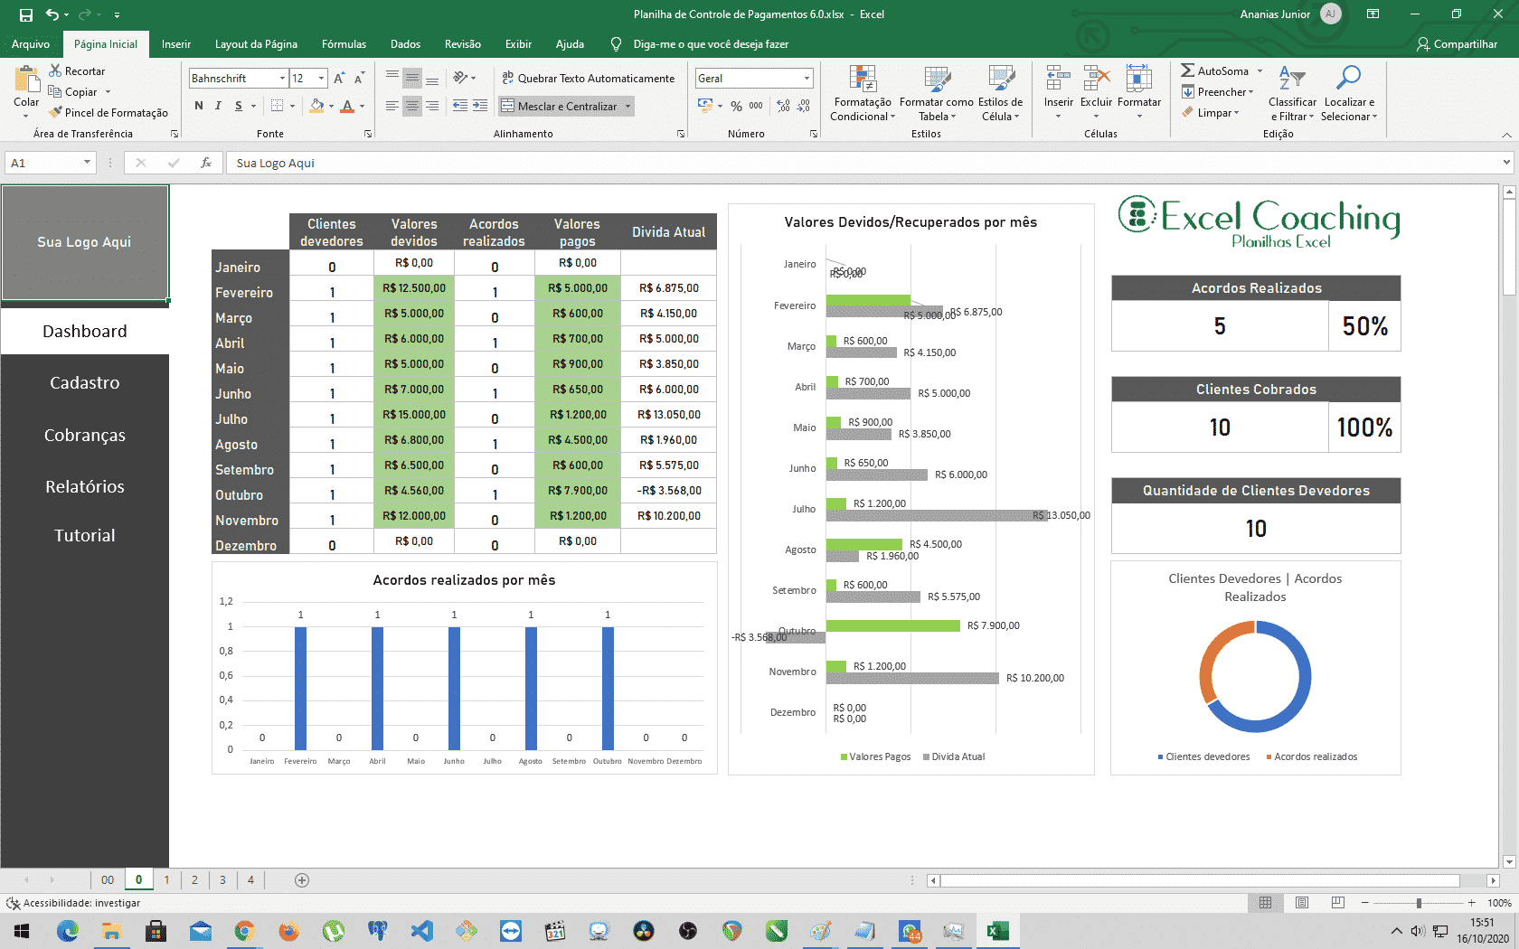
Task: Open Geral number format dropdown
Action: pos(807,79)
